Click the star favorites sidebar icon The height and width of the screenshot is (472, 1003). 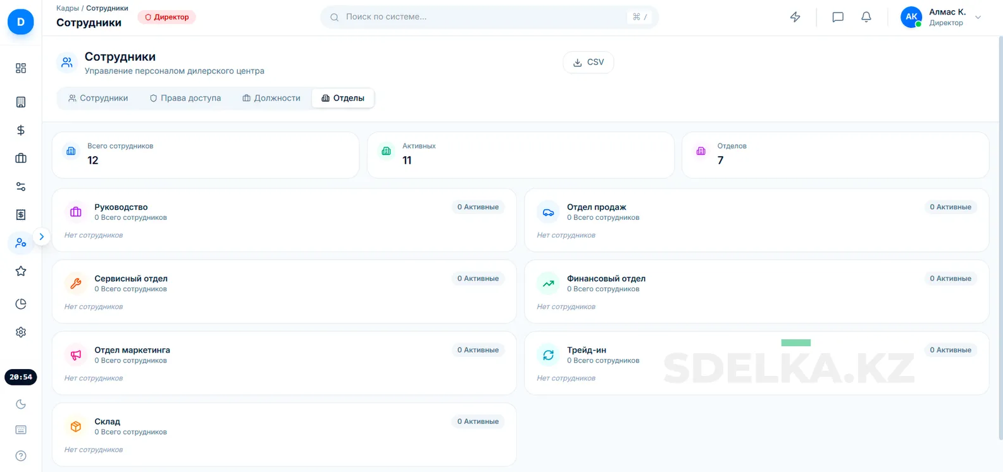(x=21, y=271)
